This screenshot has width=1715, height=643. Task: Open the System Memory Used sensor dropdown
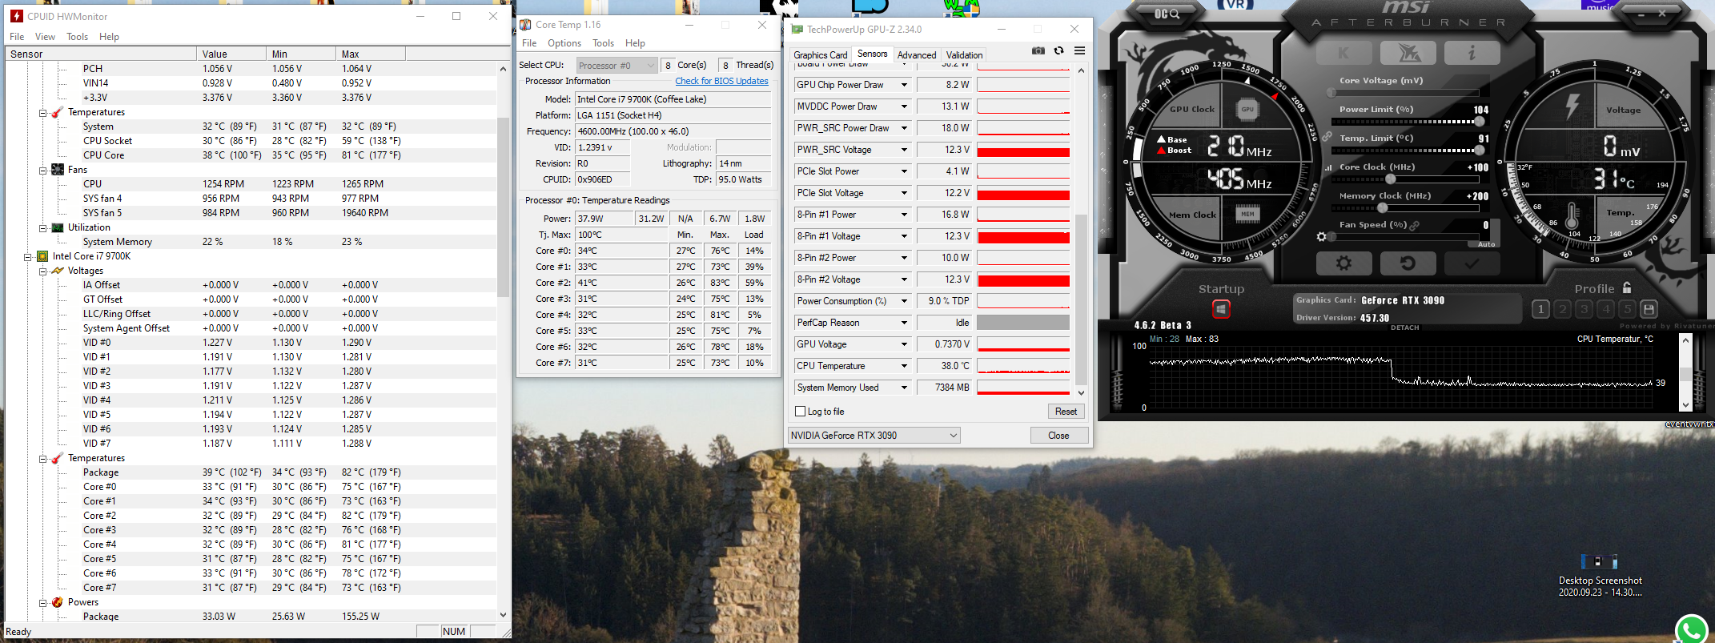coord(904,388)
